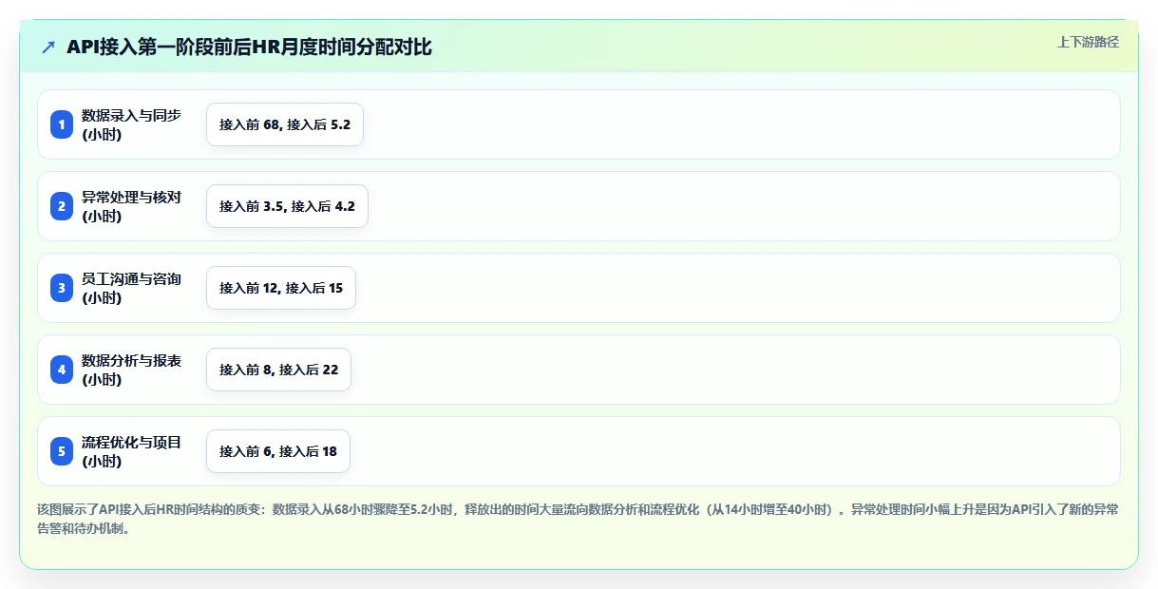This screenshot has width=1158, height=589.
Task: Click the number 5 step badge
Action: (x=62, y=451)
